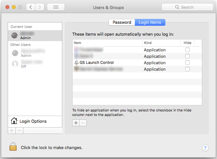Screen dimensions: 217x159
Task: Toggle Hide checkbox for GS Launch Control
Action: pyautogui.click(x=187, y=63)
